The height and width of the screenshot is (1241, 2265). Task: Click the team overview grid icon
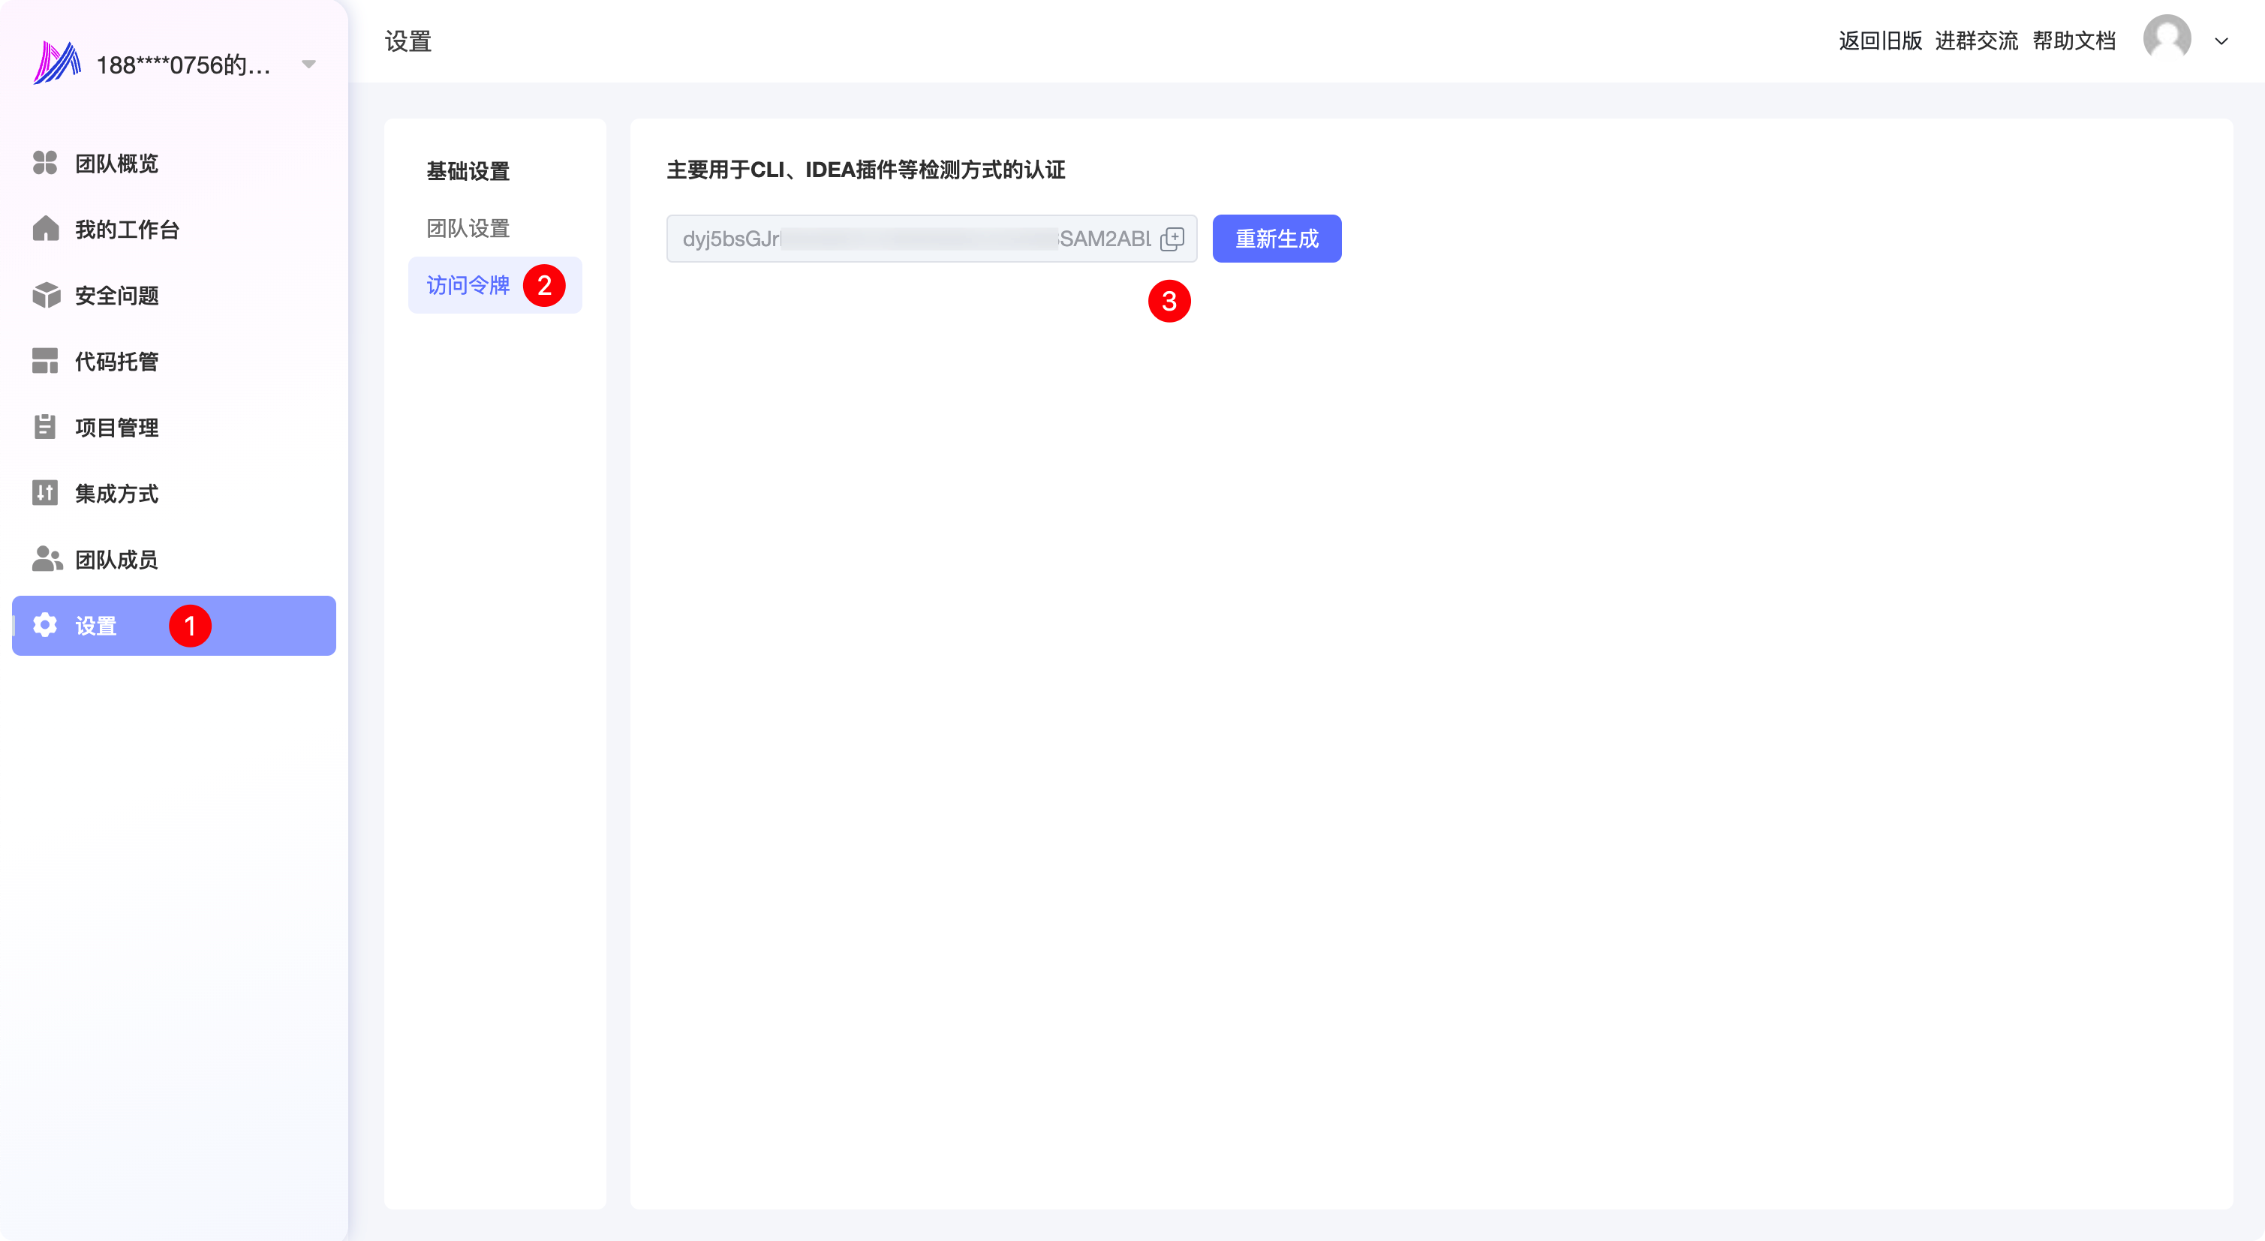click(45, 163)
